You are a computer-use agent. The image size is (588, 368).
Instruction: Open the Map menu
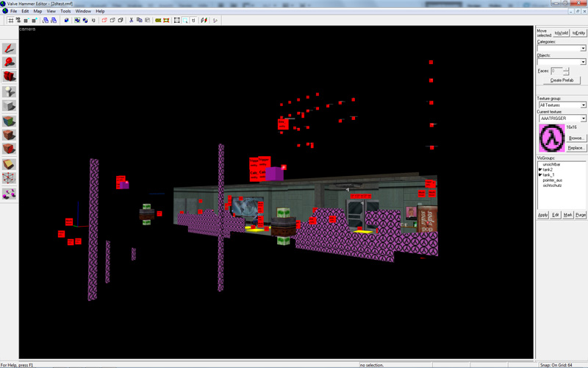(x=37, y=11)
